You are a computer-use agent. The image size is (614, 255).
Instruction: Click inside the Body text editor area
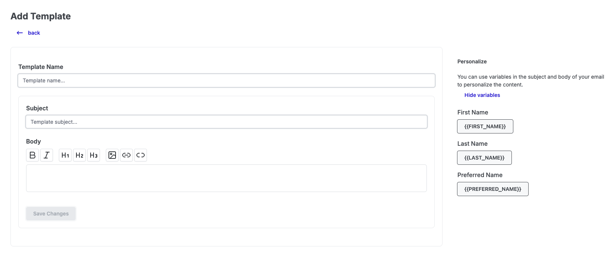pyautogui.click(x=226, y=178)
